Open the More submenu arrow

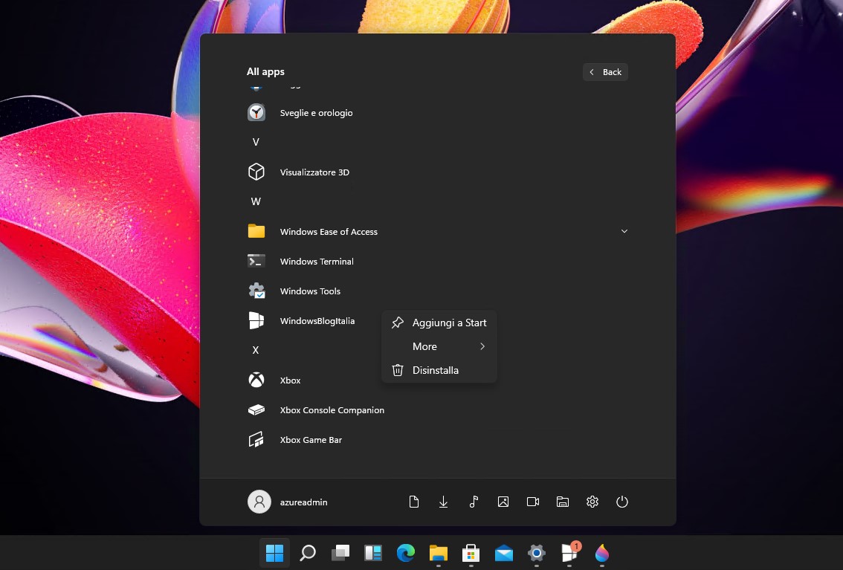482,346
